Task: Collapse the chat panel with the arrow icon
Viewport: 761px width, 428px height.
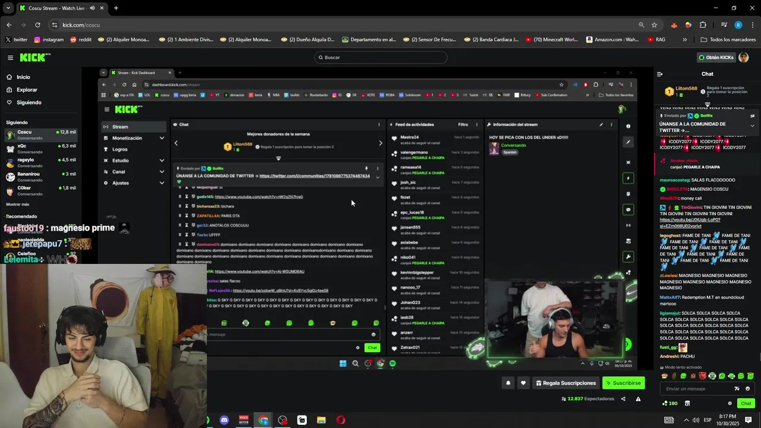Action: (659, 74)
